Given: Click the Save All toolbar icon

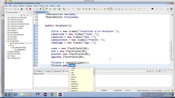Looking at the screenshot, I should (18, 9).
